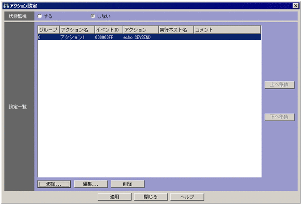302x205 pixels.
Task: Click the 上へ移動 button
Action: point(279,85)
